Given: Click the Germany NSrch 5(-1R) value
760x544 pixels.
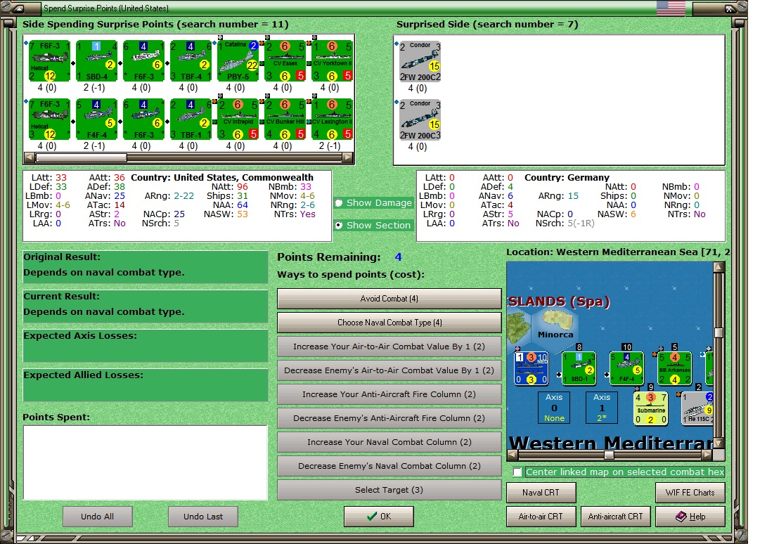Looking at the screenshot, I should point(581,224).
